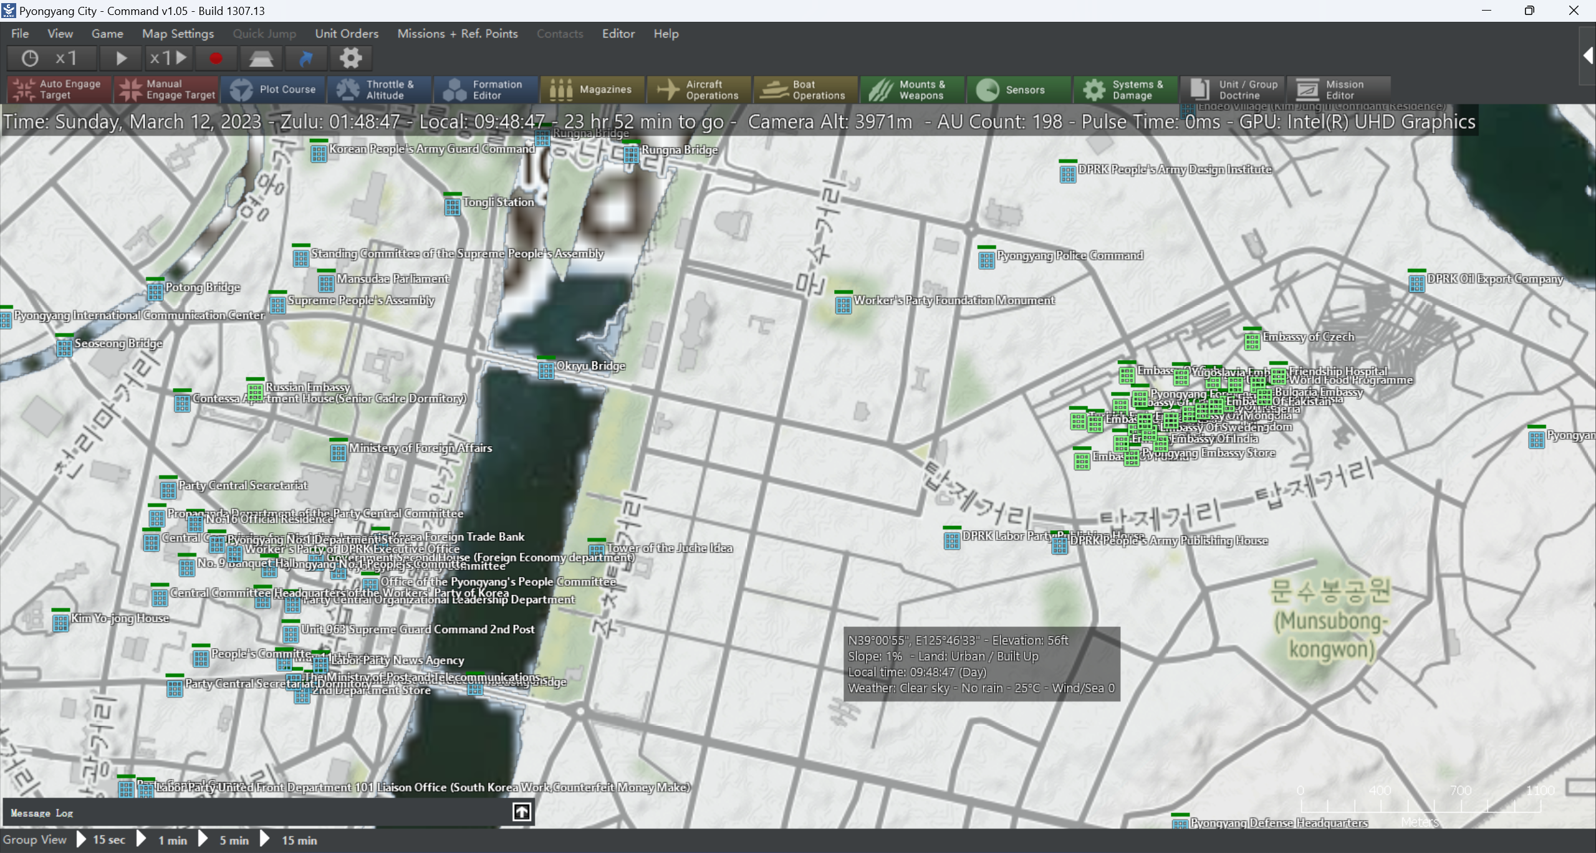This screenshot has width=1596, height=853.
Task: Open Missions + Ref. Points menu
Action: pos(458,34)
